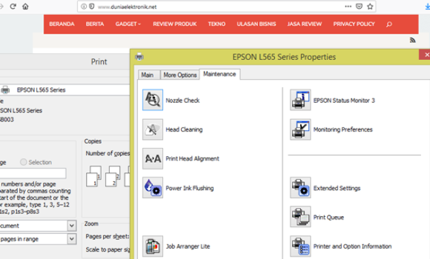Launch Power Ink Flushing icon

[152, 187]
